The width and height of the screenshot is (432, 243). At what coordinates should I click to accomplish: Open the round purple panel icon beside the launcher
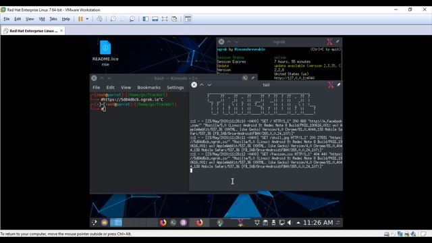click(105, 222)
